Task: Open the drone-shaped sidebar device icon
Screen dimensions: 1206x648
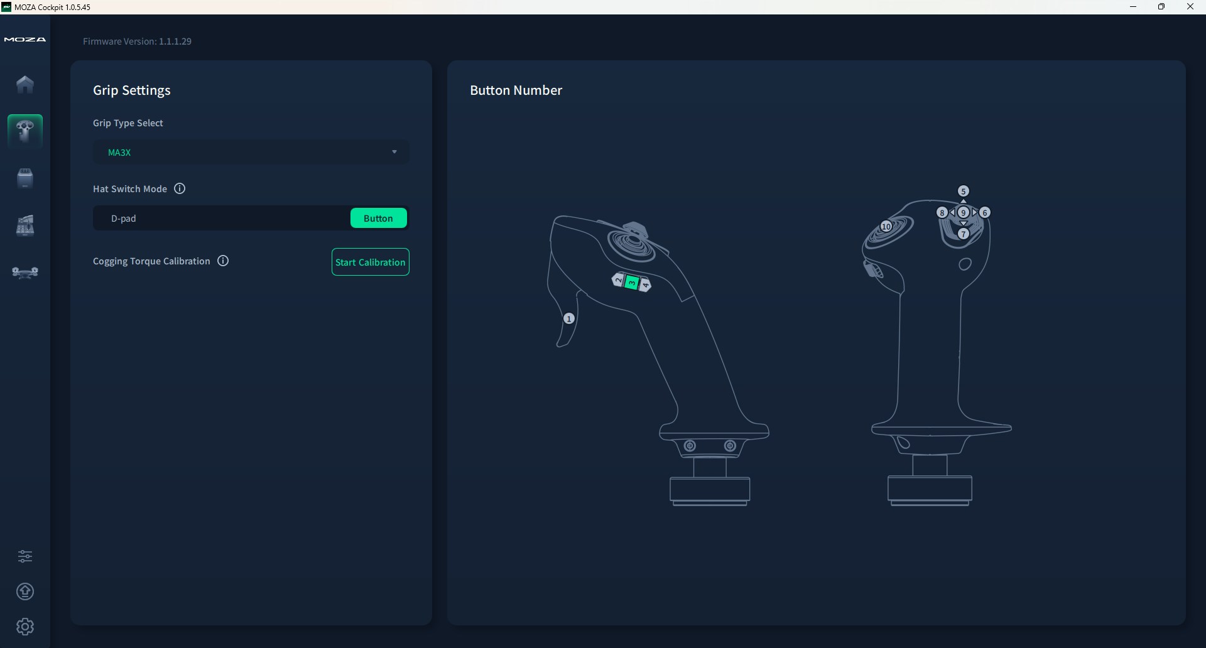Action: 25,273
